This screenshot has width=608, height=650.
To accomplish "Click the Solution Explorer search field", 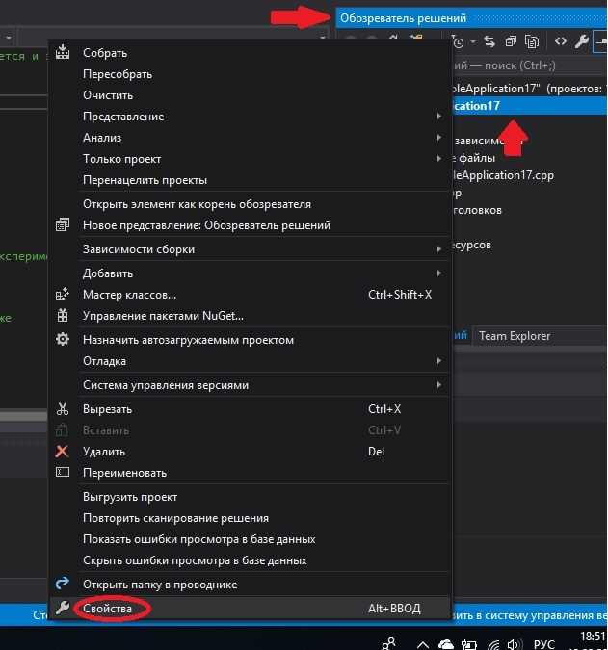I will pos(530,65).
